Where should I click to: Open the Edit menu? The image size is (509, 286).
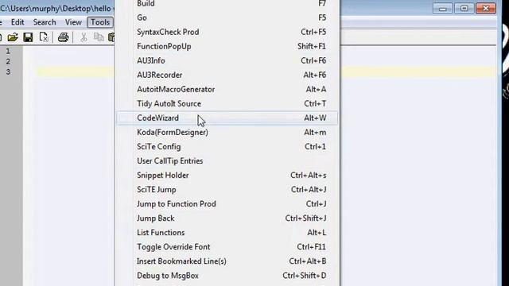[x=17, y=22]
